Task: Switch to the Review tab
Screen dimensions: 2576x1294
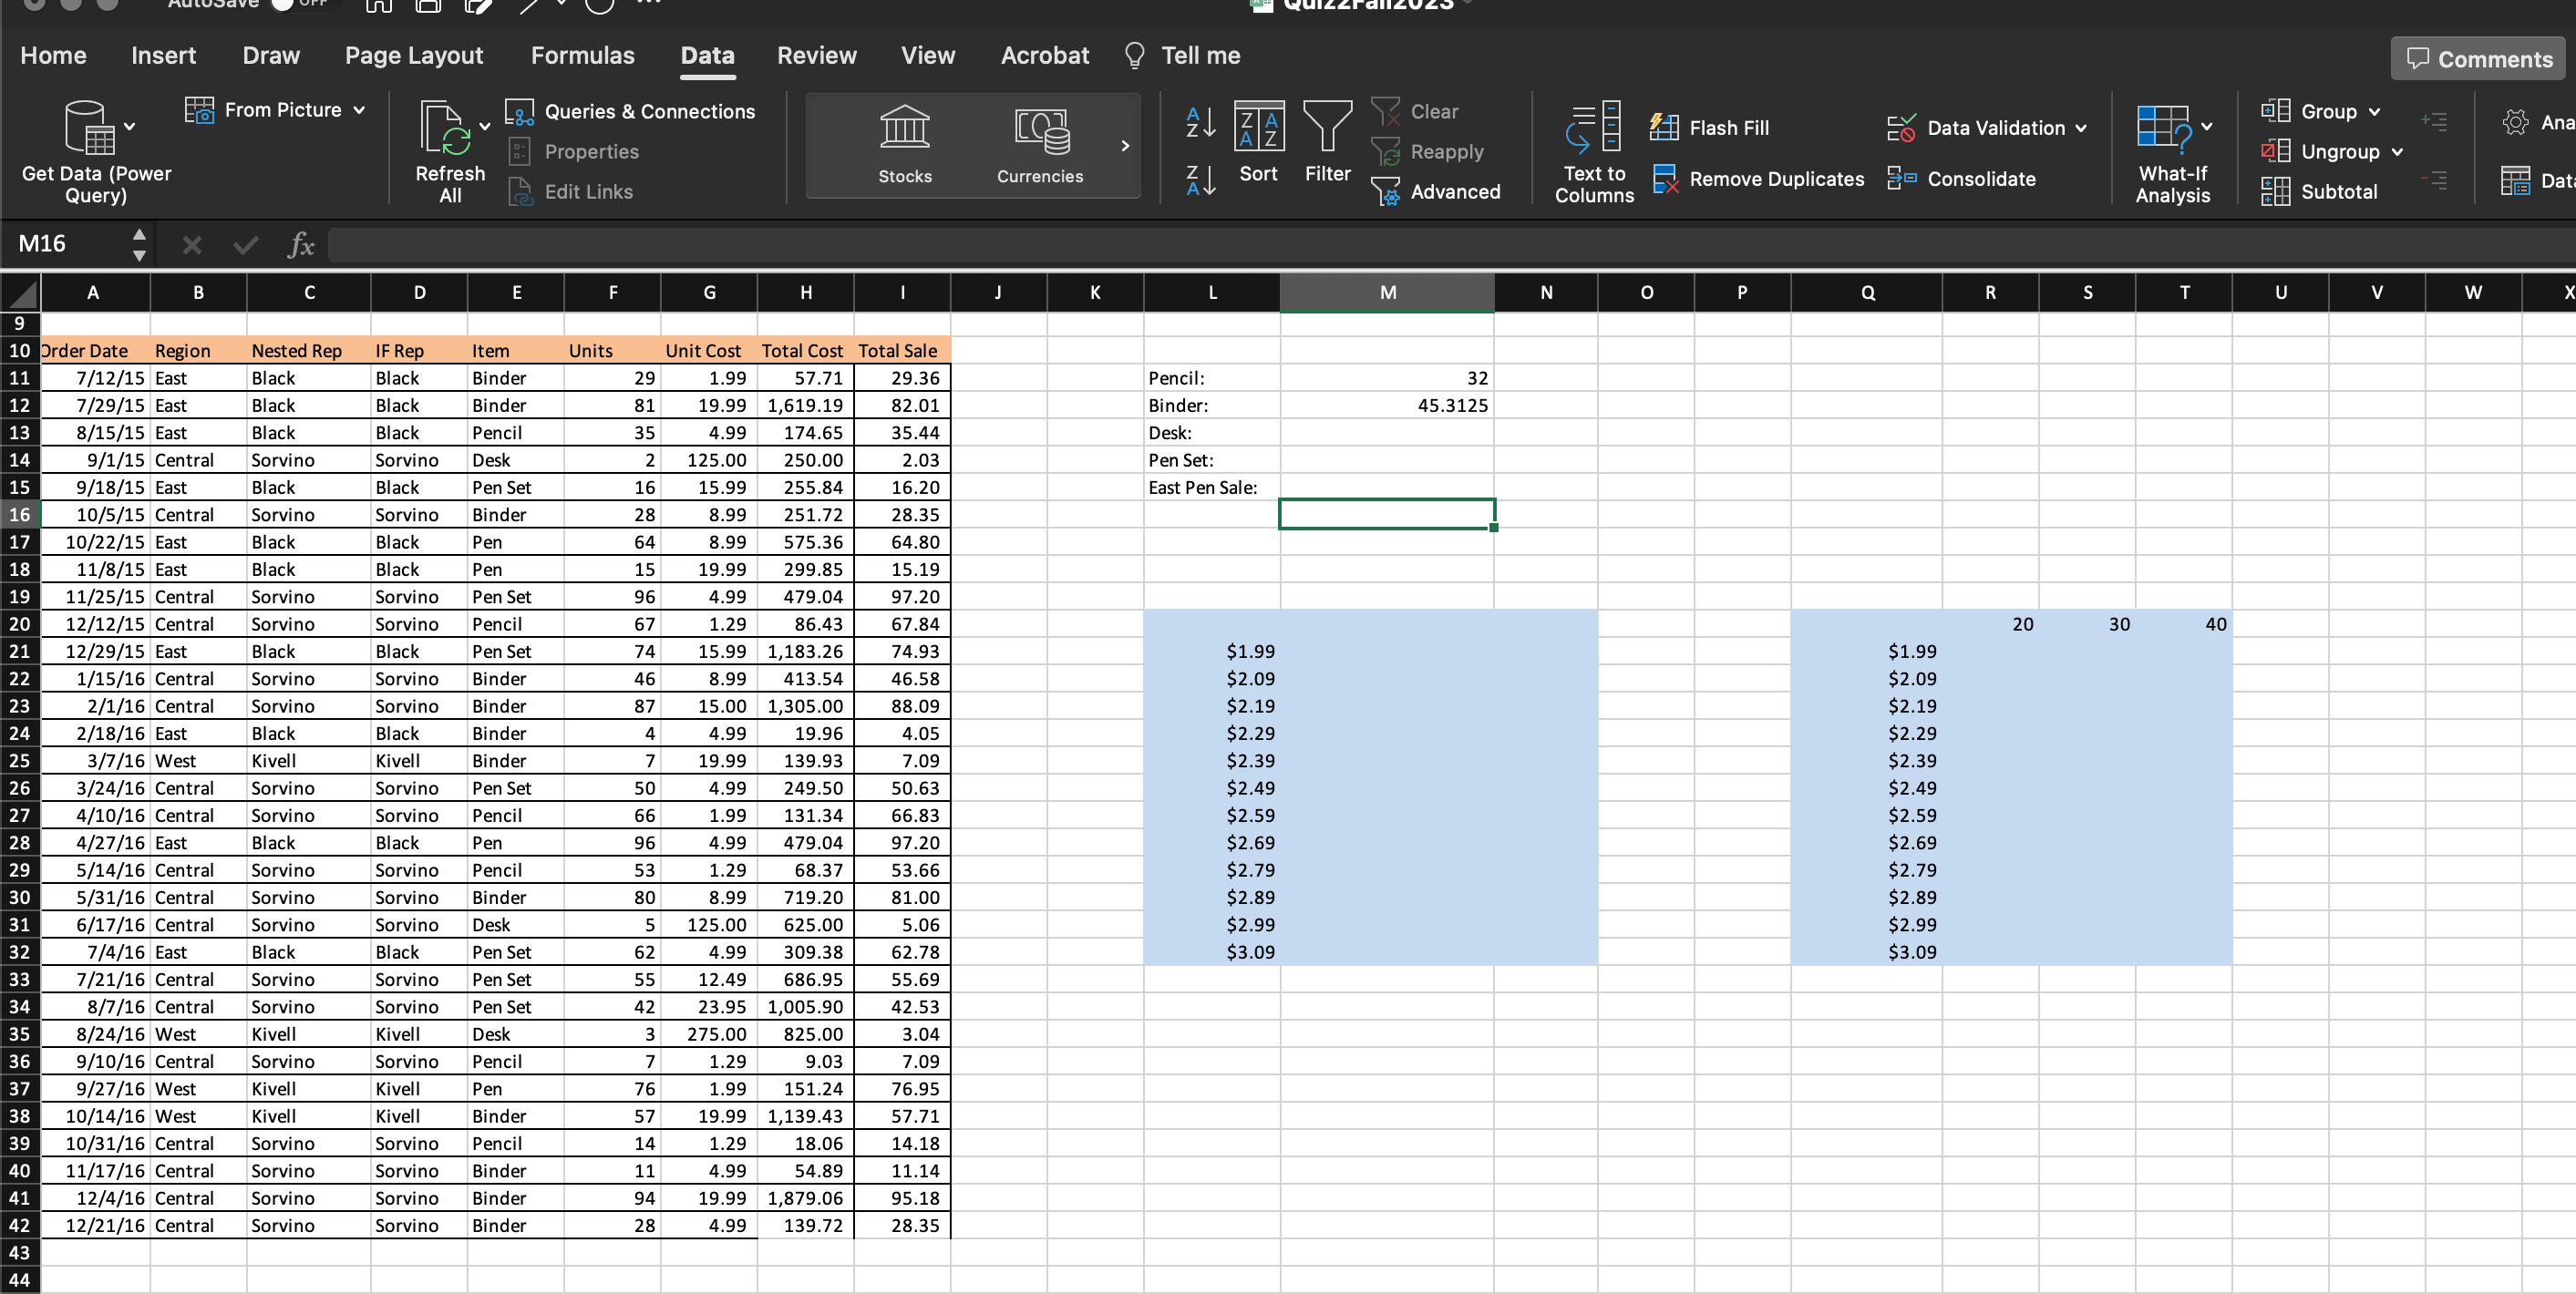Action: click(x=816, y=56)
